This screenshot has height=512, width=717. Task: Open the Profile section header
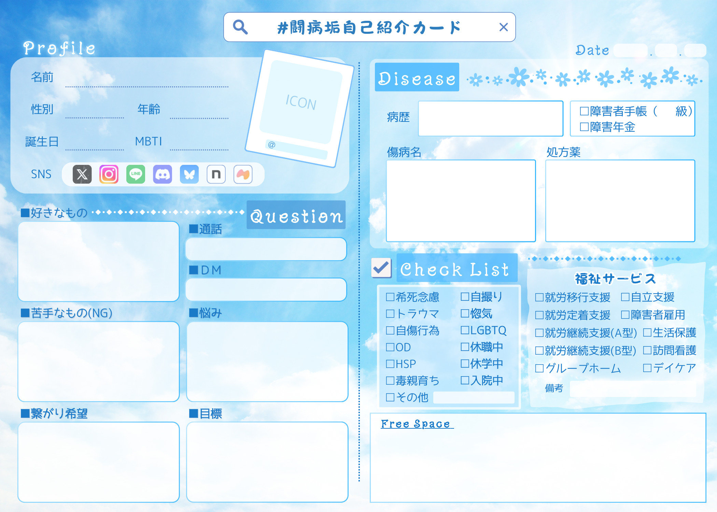(x=59, y=48)
